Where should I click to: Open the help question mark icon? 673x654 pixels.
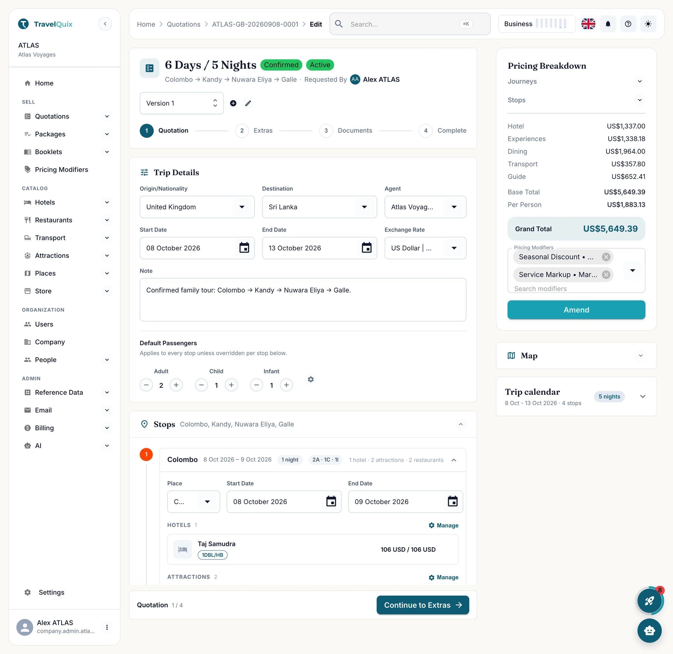628,24
